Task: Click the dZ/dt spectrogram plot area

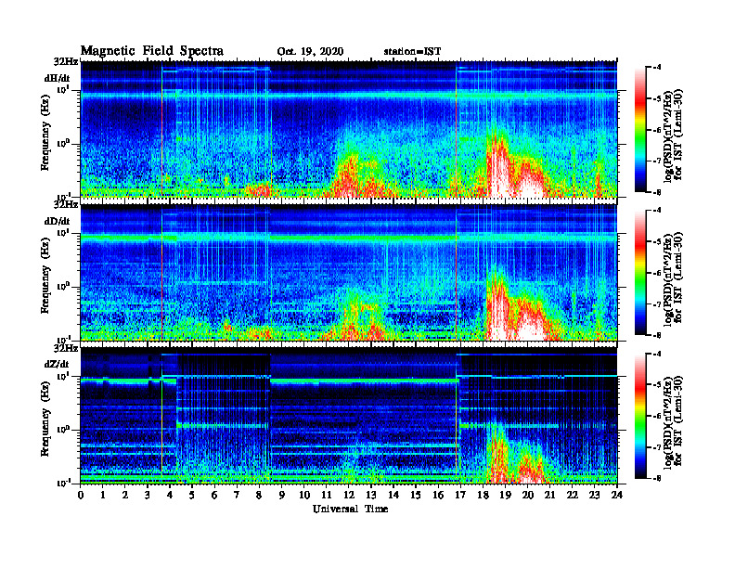Action: tap(349, 415)
